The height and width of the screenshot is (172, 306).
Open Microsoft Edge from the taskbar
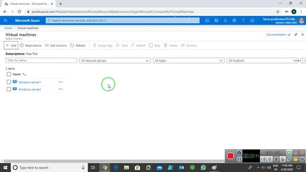click(116, 168)
